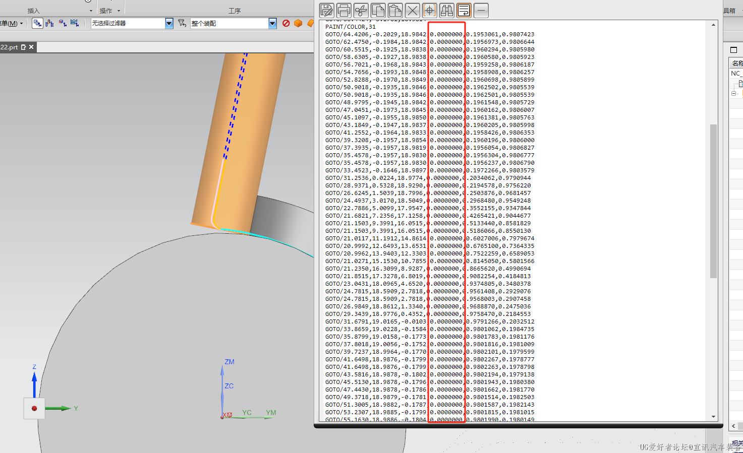Print the listing window contents
This screenshot has height=453, width=743.
click(x=344, y=10)
